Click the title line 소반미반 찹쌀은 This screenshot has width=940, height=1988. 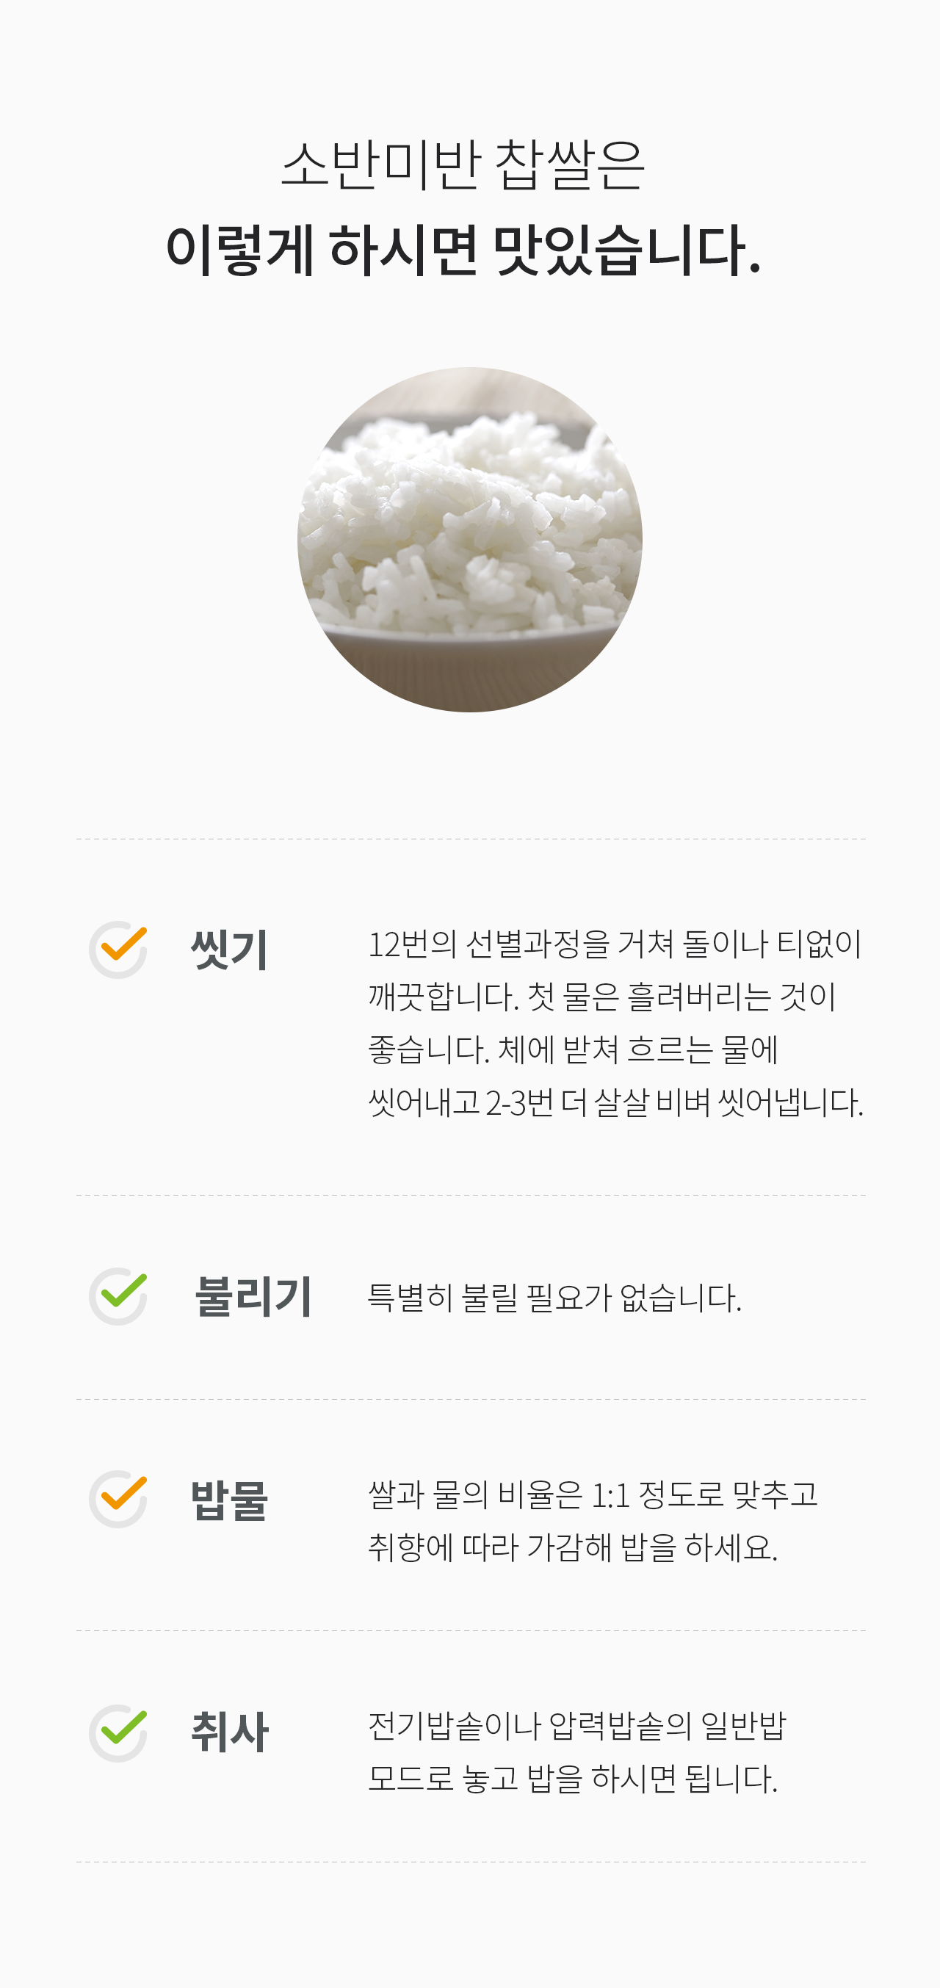click(463, 165)
